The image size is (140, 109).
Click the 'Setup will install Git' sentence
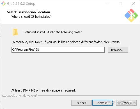pos(53,32)
